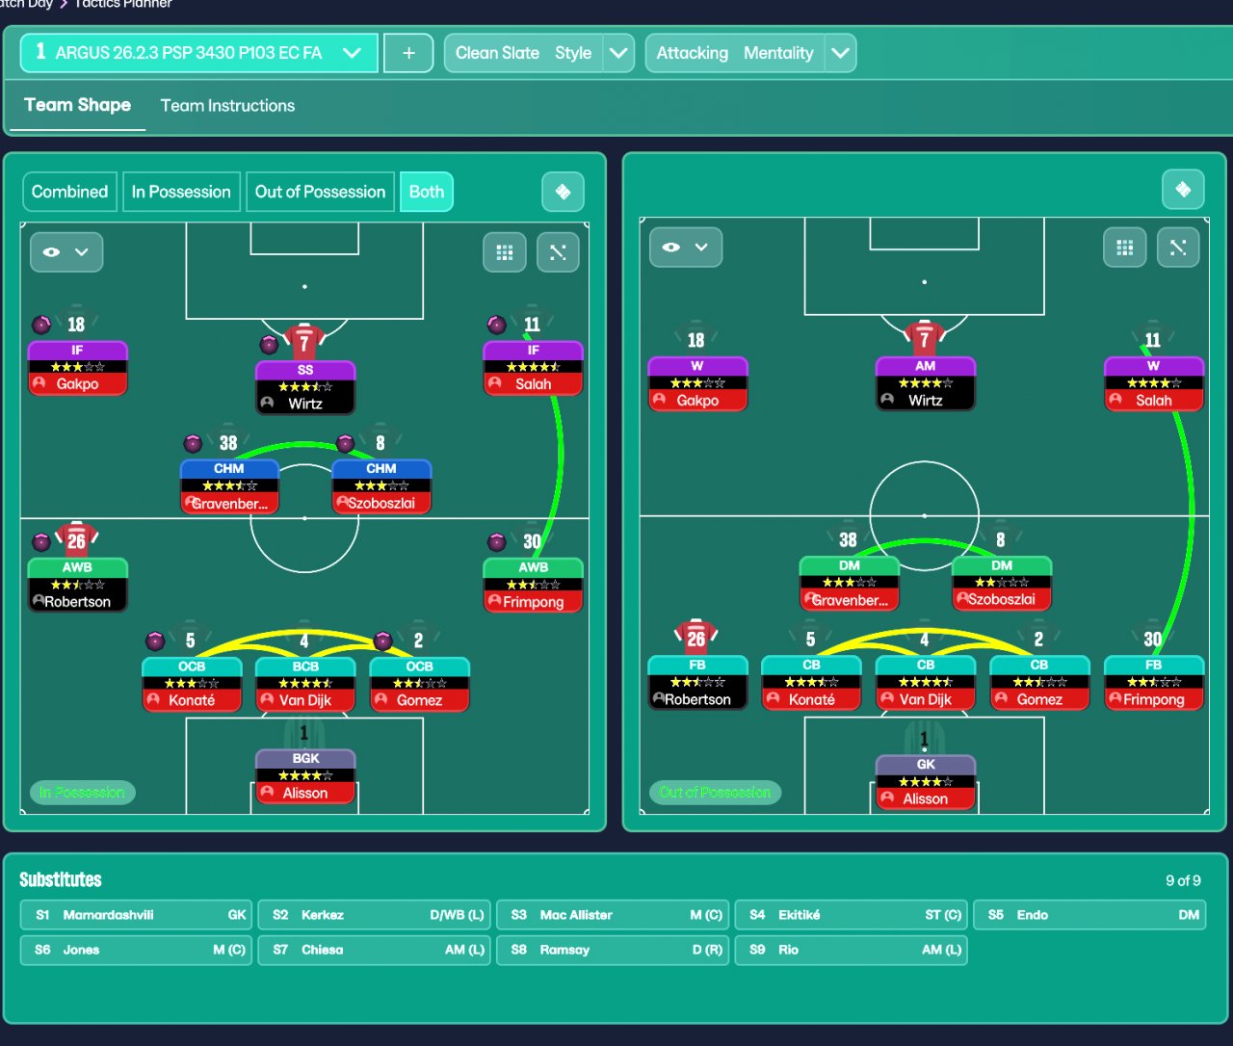Click the purple badge beside Szoboszlai 8

pyautogui.click(x=345, y=444)
